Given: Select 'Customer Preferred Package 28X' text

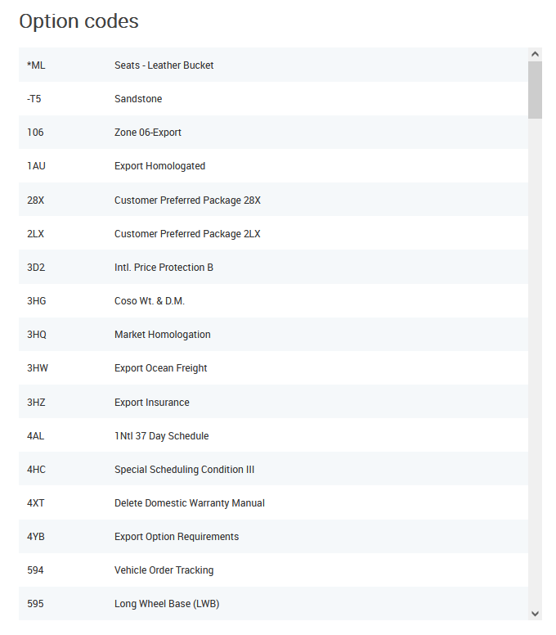Looking at the screenshot, I should click(x=187, y=200).
